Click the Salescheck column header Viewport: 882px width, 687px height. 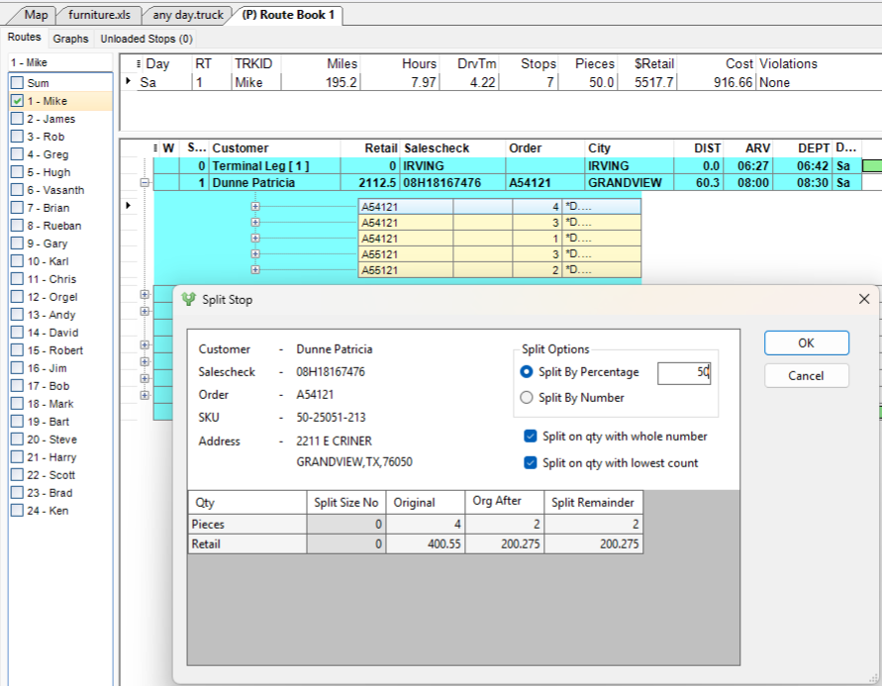(453, 147)
